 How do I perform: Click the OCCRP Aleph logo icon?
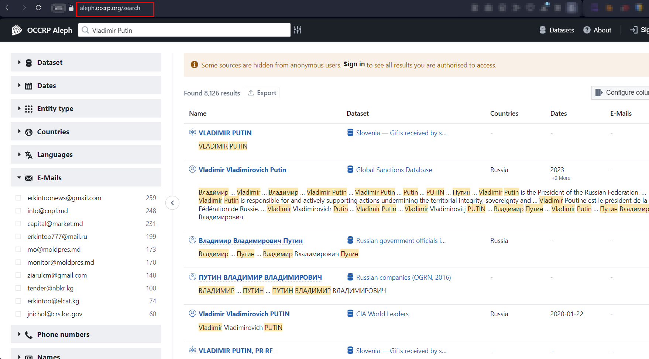click(17, 30)
